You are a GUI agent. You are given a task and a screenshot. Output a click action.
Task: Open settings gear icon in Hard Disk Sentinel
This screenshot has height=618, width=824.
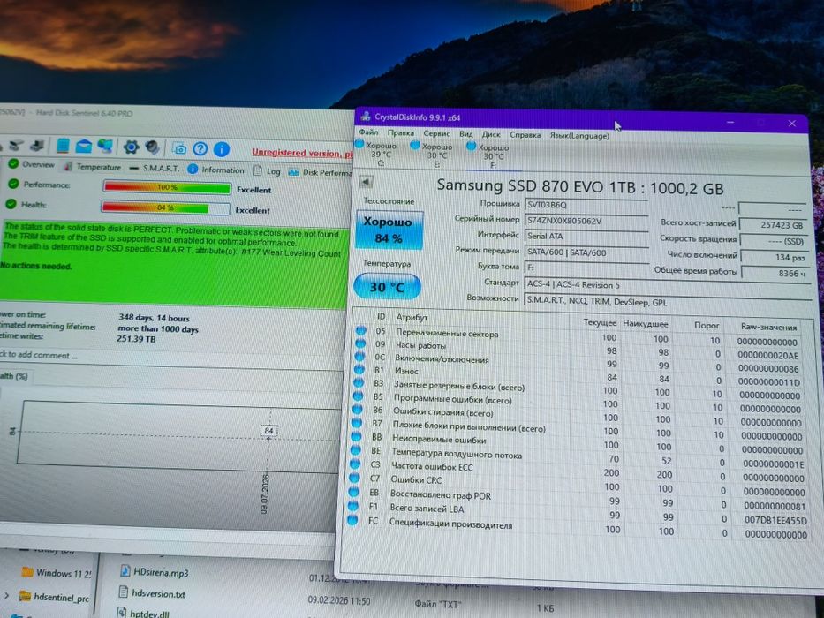tap(131, 147)
